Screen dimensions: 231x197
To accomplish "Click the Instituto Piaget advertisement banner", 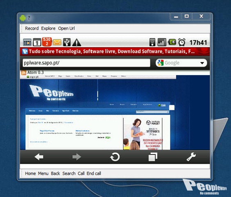I will coord(143,134).
